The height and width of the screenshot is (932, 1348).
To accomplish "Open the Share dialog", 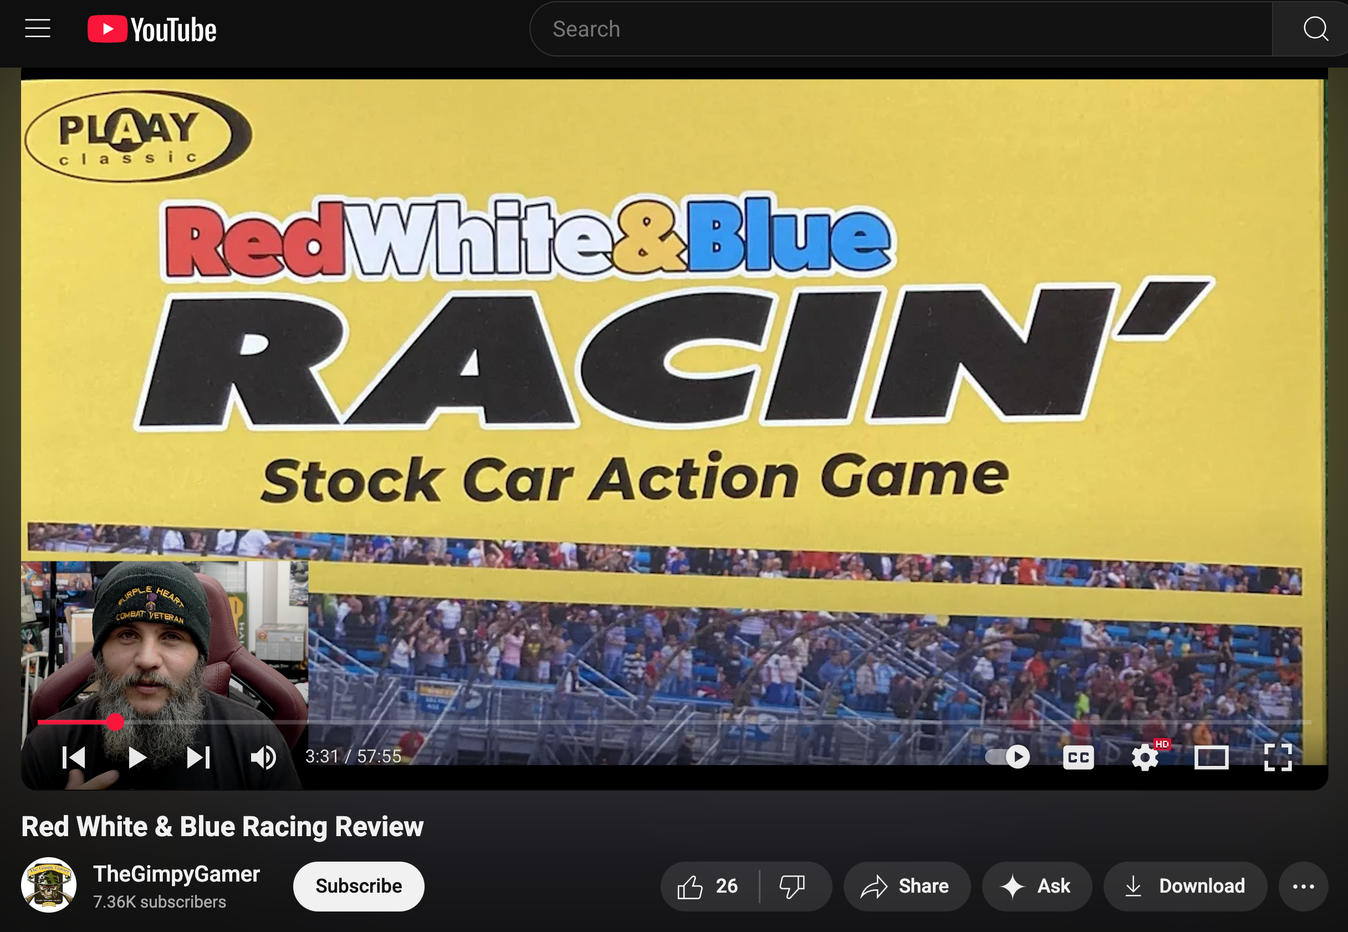I will [x=906, y=886].
